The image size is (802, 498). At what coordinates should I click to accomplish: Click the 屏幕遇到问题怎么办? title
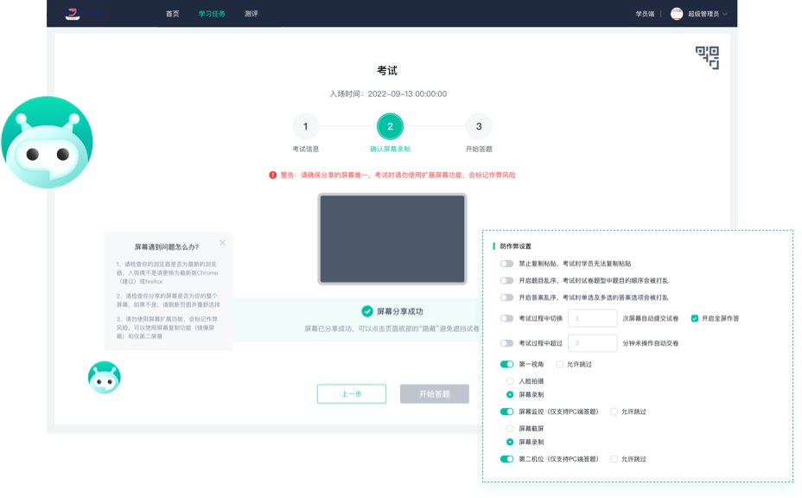coord(167,247)
